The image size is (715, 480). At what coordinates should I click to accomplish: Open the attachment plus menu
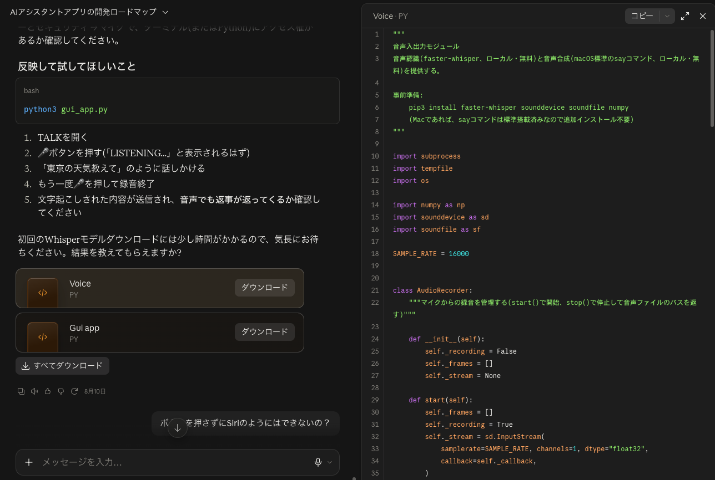pos(29,462)
